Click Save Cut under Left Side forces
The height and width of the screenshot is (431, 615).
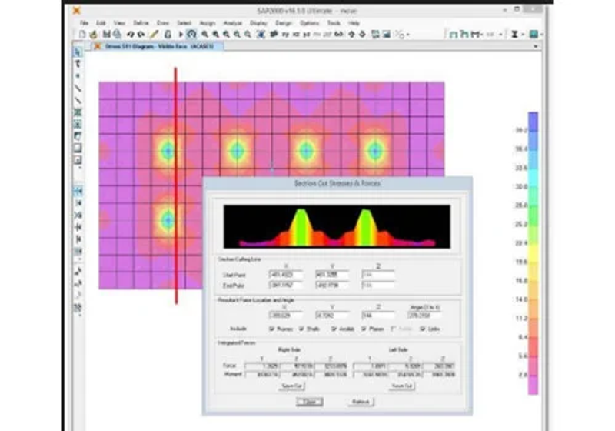tap(402, 386)
